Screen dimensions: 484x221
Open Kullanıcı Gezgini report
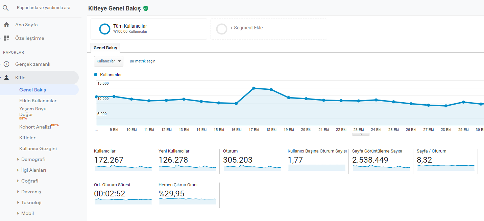pos(38,148)
